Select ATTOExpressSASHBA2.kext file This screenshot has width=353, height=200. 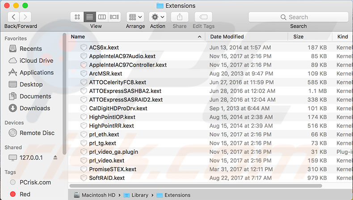click(125, 91)
